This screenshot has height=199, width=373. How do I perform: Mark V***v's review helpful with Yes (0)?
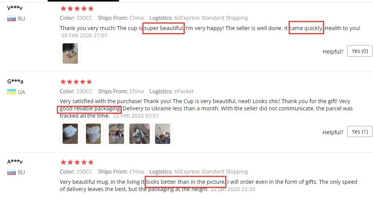click(360, 51)
